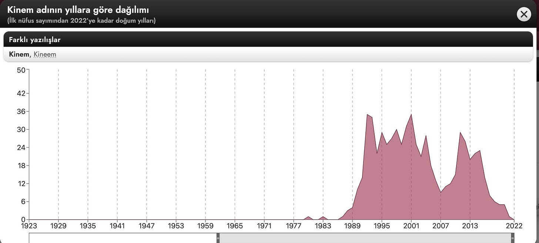539x243 pixels.
Task: Click the 2013 x-axis label
Action: point(470,226)
